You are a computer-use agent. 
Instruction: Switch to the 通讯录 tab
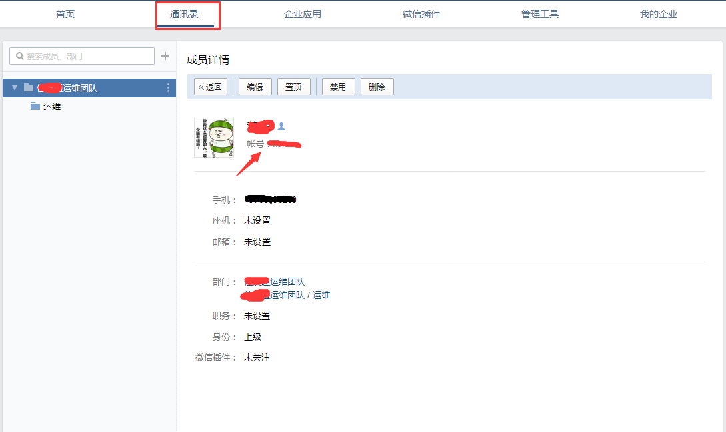pyautogui.click(x=184, y=15)
